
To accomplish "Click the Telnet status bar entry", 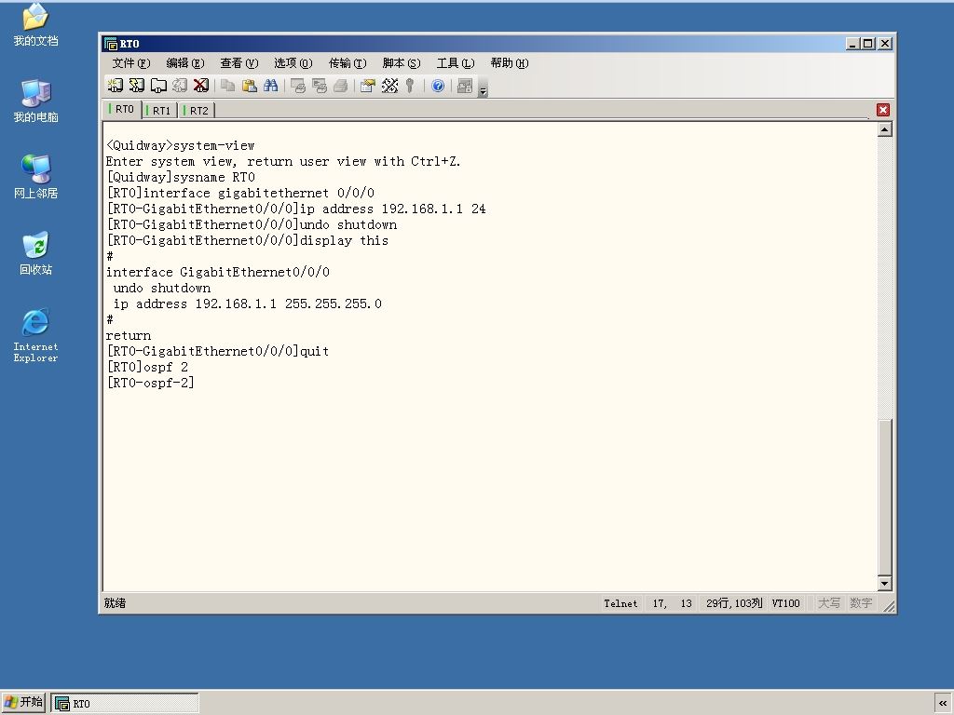I will (x=620, y=603).
